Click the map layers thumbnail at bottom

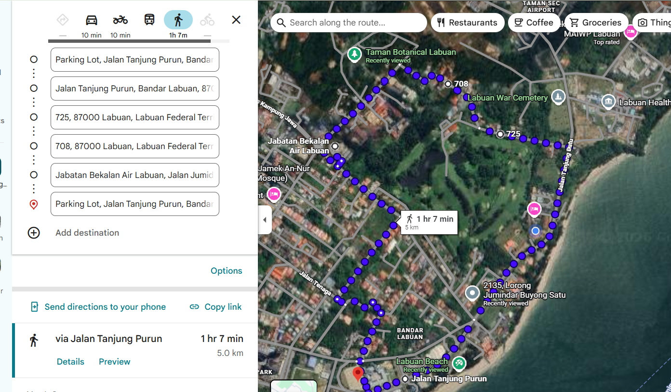[x=294, y=386]
